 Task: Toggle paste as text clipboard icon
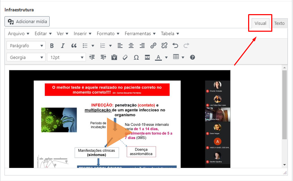tap(114, 57)
